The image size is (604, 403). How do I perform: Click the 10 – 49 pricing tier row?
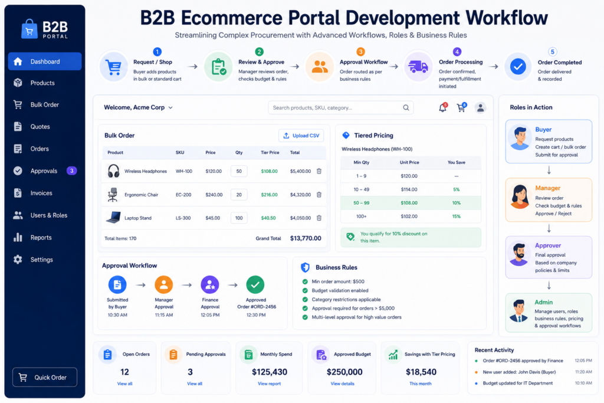(411, 189)
